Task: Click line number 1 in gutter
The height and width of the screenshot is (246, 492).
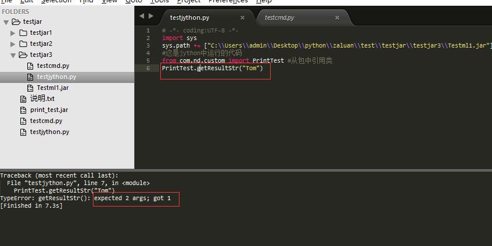Action: pos(148,31)
